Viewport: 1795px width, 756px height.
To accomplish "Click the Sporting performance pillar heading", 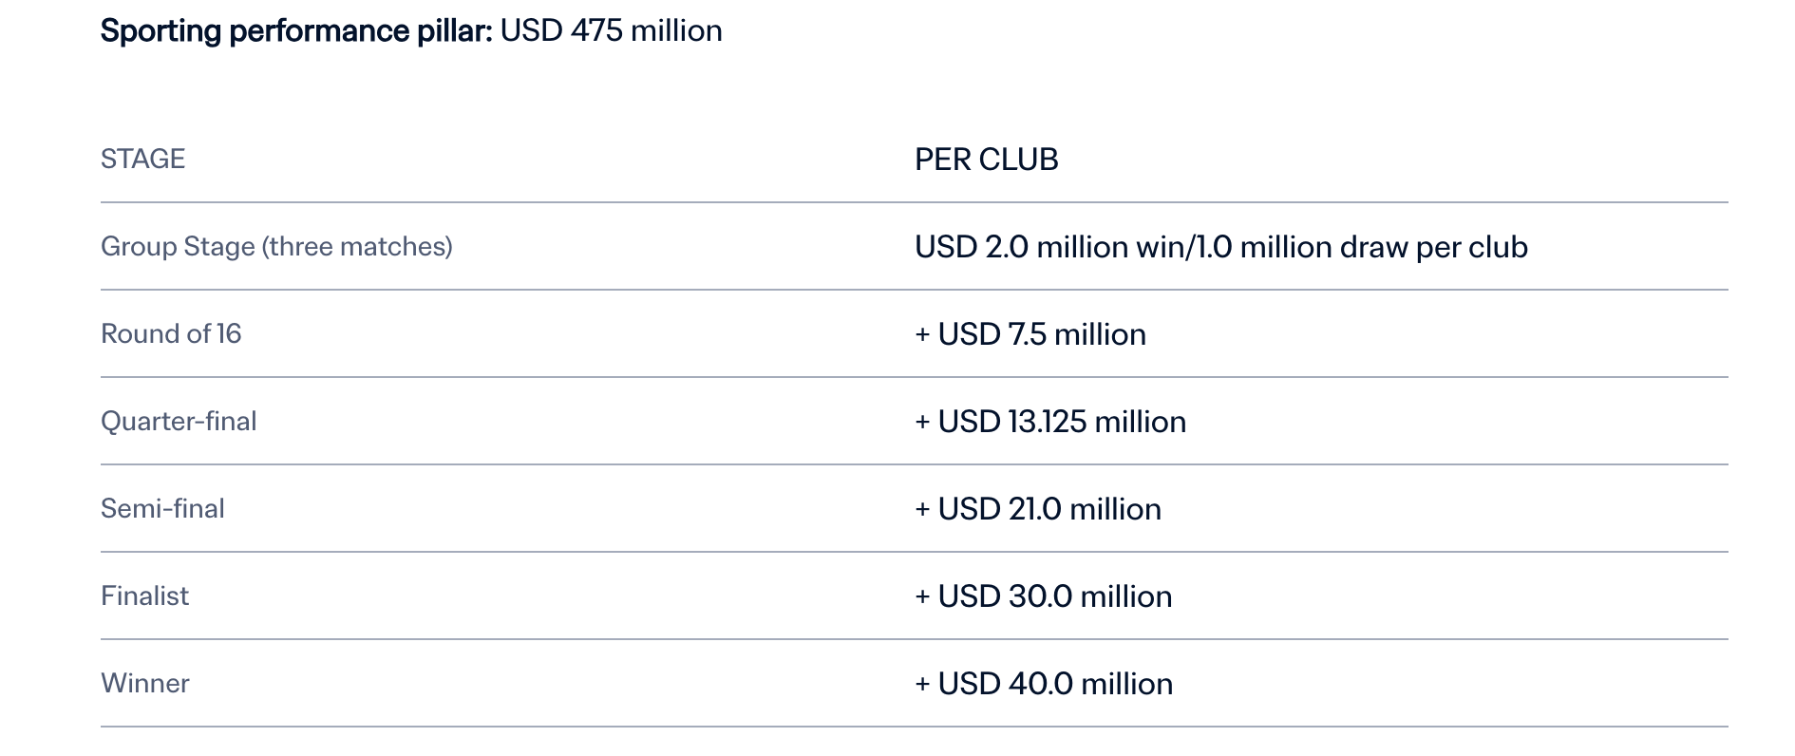I will point(411,30).
